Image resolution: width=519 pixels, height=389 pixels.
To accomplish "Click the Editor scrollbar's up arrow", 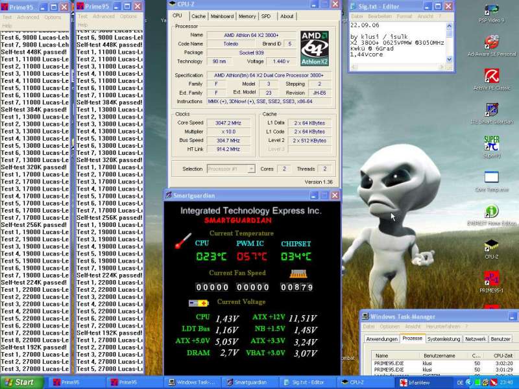I will [x=449, y=26].
